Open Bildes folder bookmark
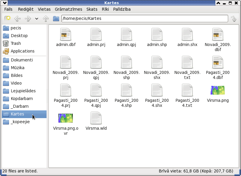 pos(24,75)
